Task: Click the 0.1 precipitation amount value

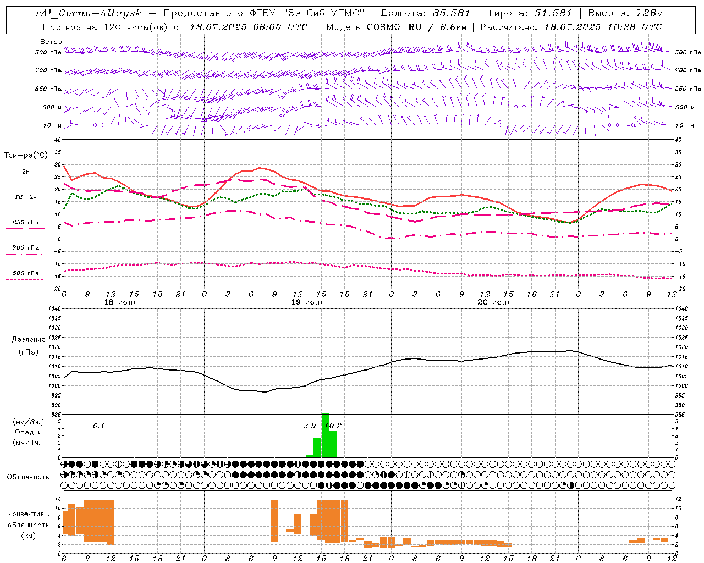Action: tap(98, 426)
